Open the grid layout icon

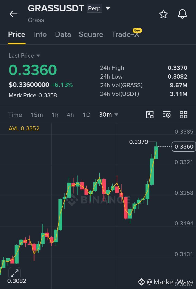(x=183, y=115)
